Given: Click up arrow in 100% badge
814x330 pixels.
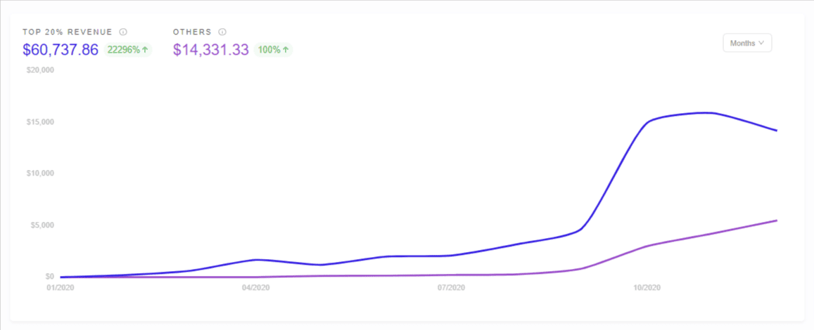Looking at the screenshot, I should (285, 50).
